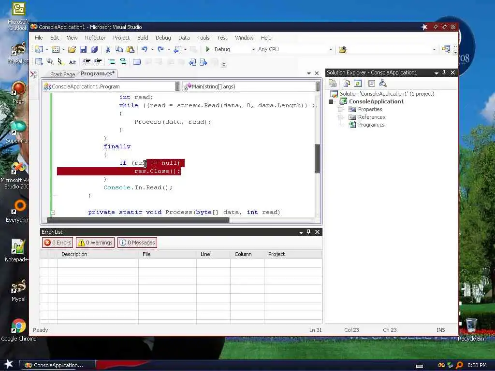Click the View Class Diagram icon
Viewport: 495px width, 371px height.
tap(383, 83)
